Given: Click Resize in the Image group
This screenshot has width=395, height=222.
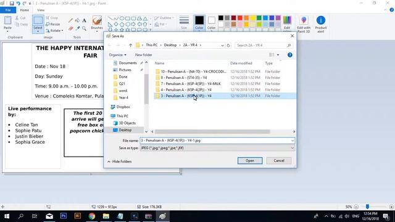Looking at the screenshot, I should point(53,25).
